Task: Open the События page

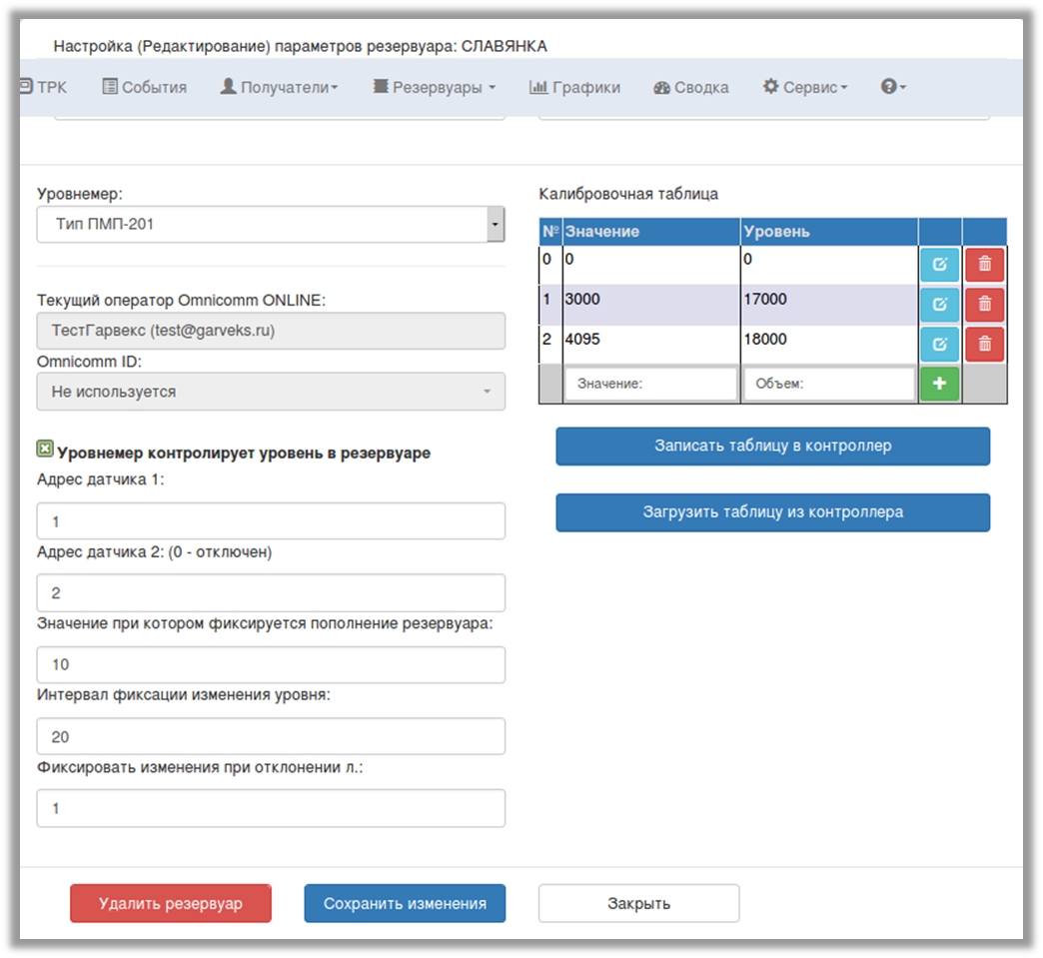Action: coord(144,87)
